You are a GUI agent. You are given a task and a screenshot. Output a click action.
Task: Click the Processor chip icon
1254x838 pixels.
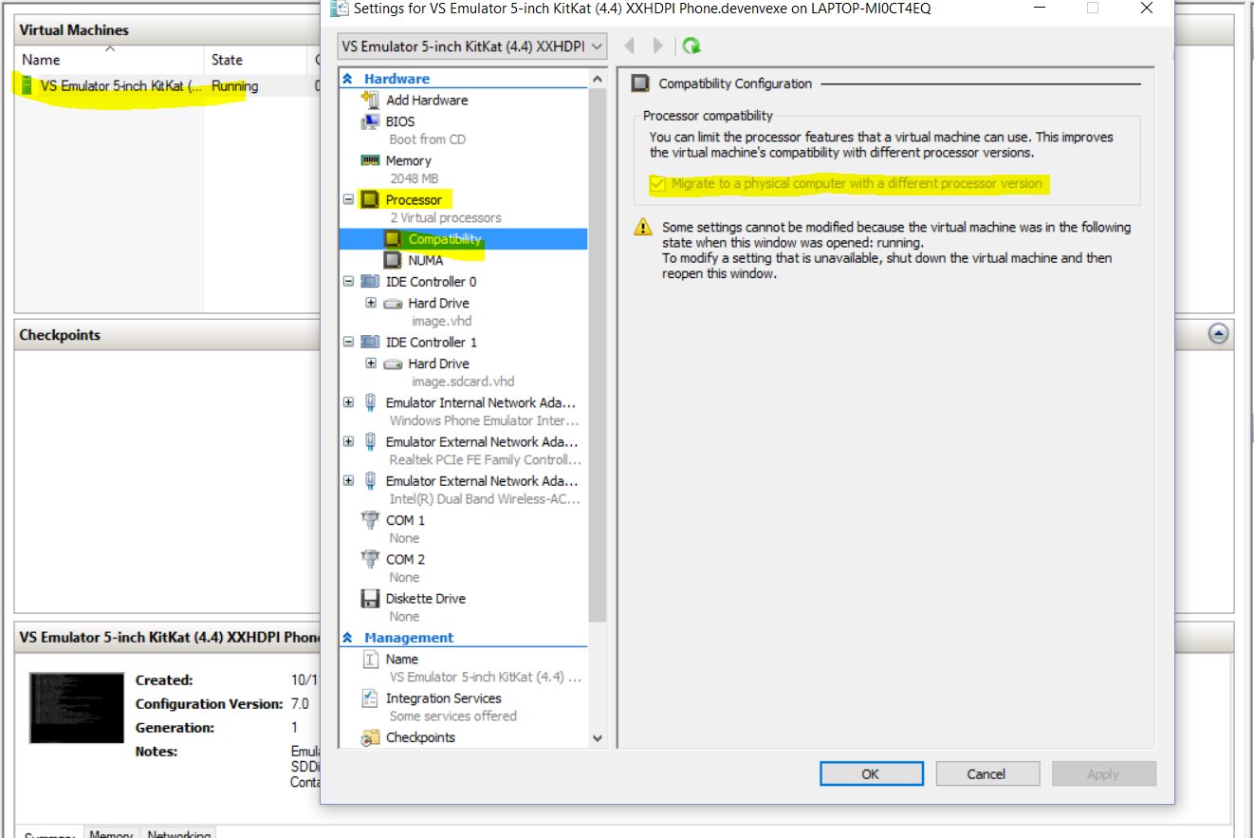370,200
